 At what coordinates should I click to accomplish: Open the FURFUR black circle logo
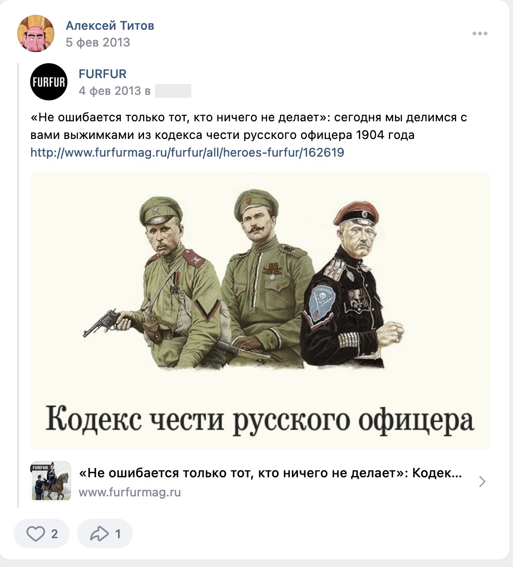49,82
